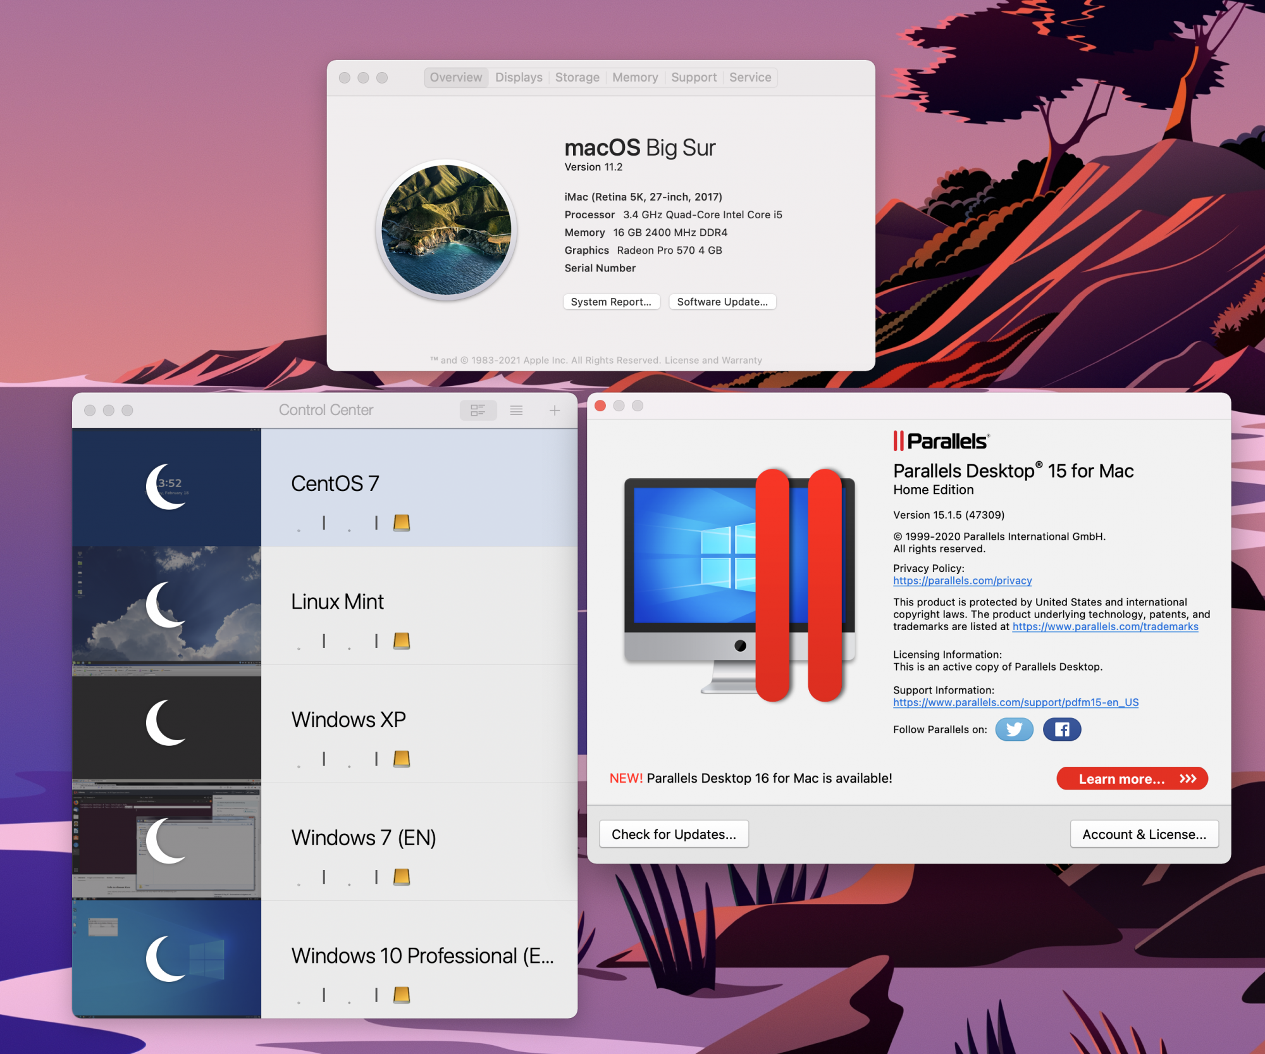Click the Twitter icon next to Follow Parallels
Image resolution: width=1265 pixels, height=1054 pixels.
(x=1014, y=729)
